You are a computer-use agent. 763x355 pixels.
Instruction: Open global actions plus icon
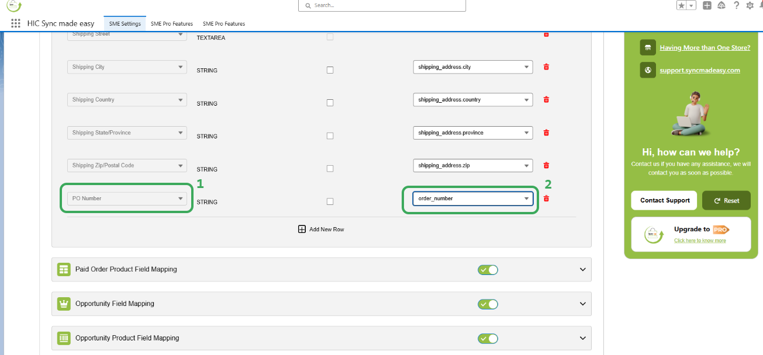[x=707, y=5]
